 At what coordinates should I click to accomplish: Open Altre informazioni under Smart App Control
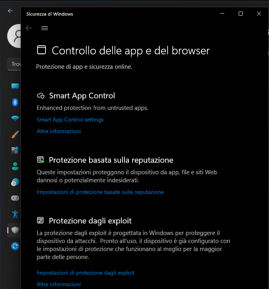tap(59, 131)
